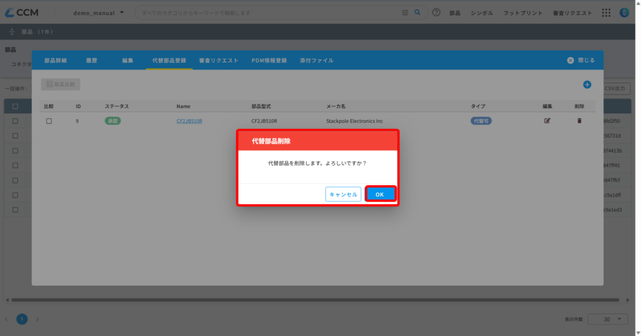
Task: Click next page arrow
Action: coord(37,319)
